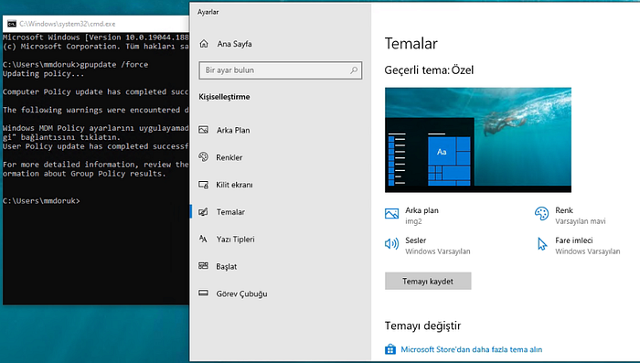Image resolution: width=640 pixels, height=363 pixels.
Task: Open Microsoft Store'dan daha fazla tema alın link
Action: coord(472,349)
